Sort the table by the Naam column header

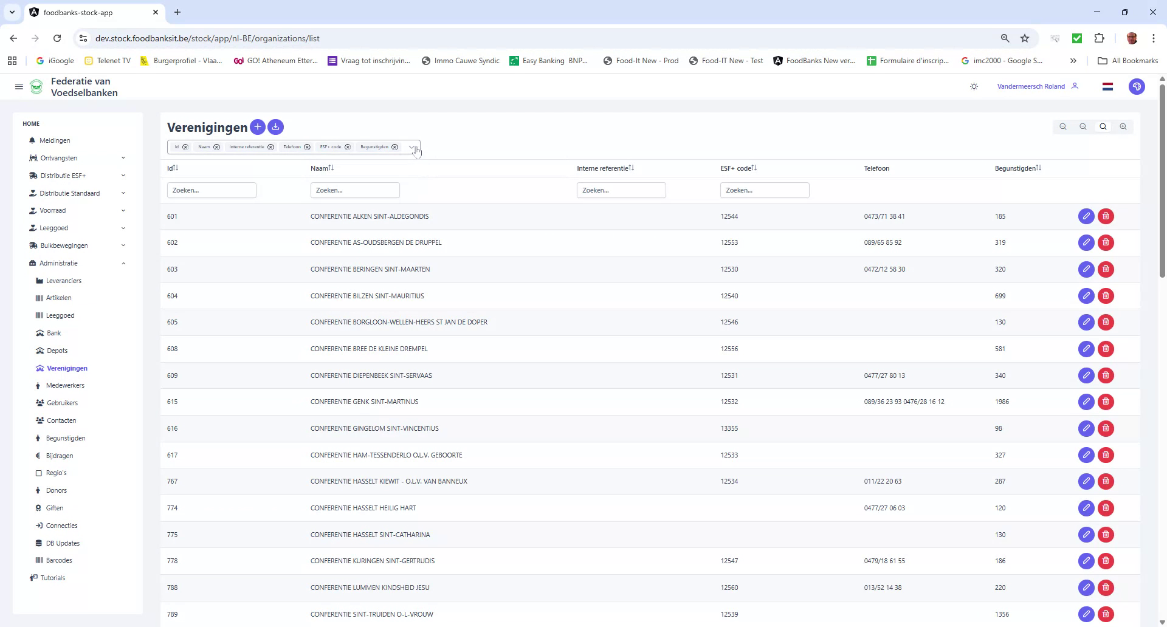point(323,168)
